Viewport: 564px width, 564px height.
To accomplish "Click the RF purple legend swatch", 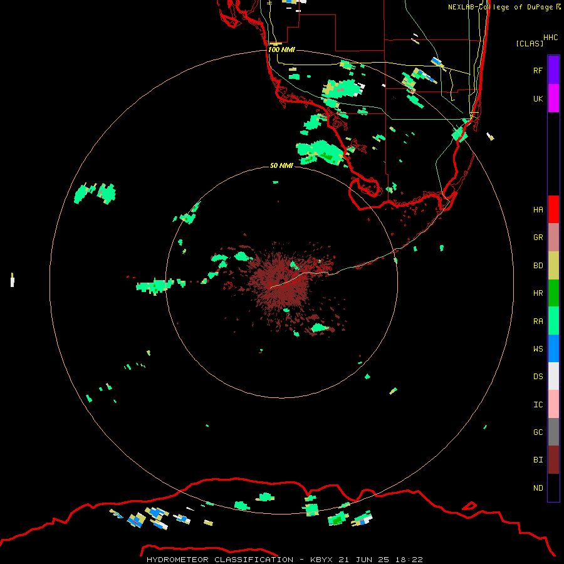I will point(553,70).
